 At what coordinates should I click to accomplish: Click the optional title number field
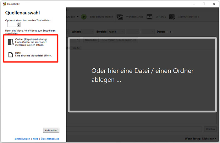[x=12, y=24]
